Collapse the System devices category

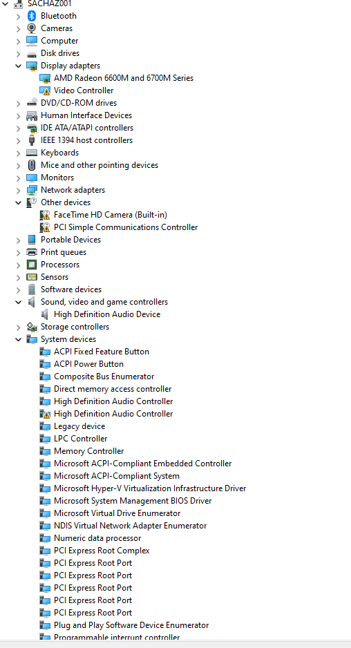point(18,339)
